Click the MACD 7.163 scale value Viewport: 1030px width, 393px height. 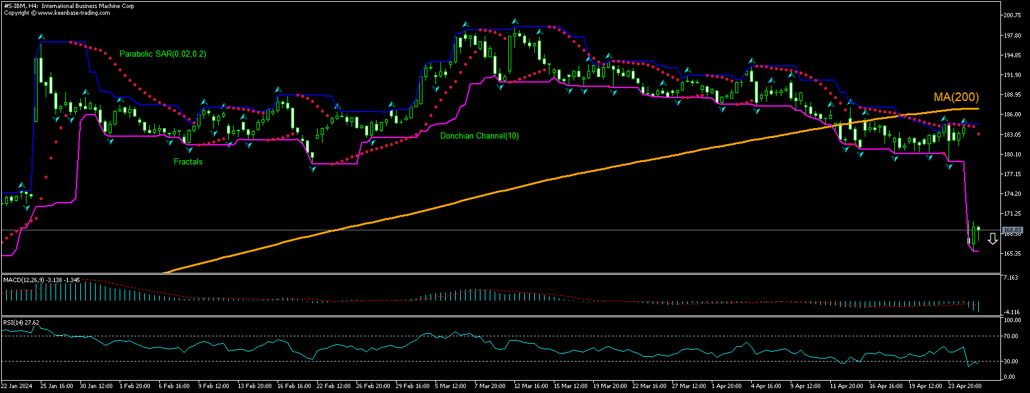click(x=1012, y=278)
